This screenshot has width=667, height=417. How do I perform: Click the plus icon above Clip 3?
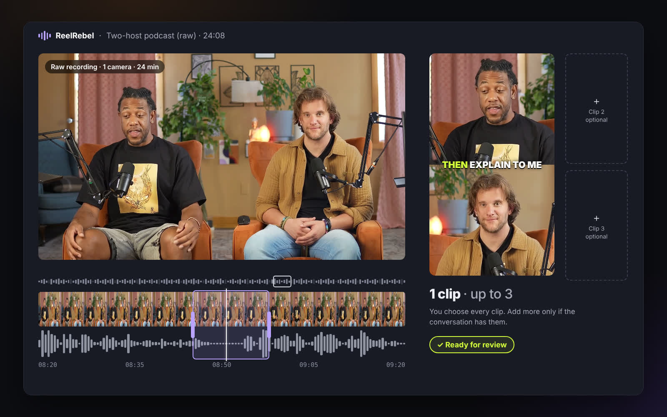[x=597, y=218]
